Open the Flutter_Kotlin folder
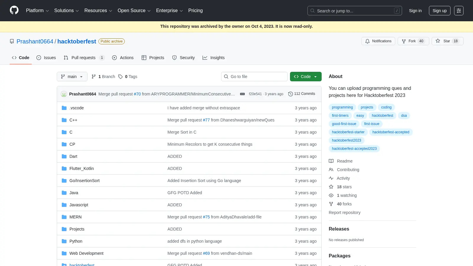The image size is (473, 266). [82, 168]
